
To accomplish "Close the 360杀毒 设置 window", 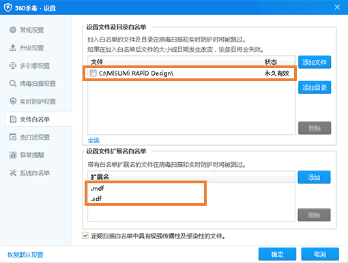I will click(x=337, y=7).
